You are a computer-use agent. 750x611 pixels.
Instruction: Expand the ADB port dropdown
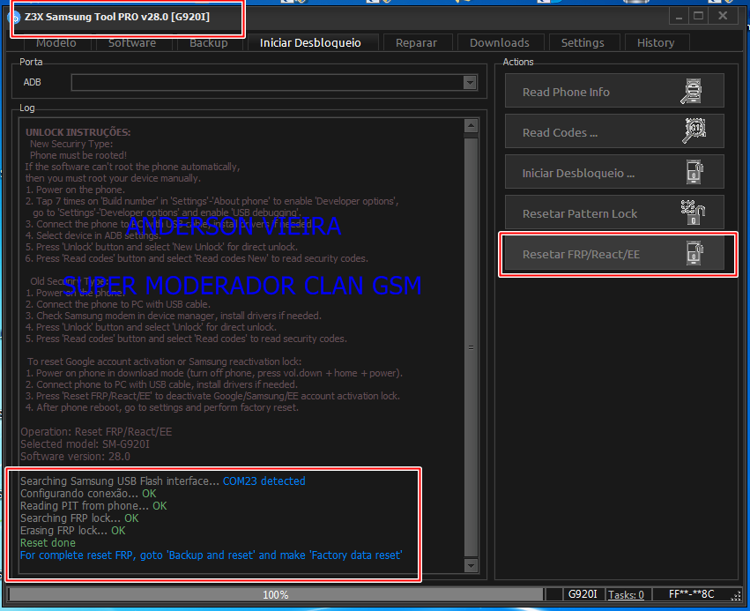pyautogui.click(x=470, y=82)
